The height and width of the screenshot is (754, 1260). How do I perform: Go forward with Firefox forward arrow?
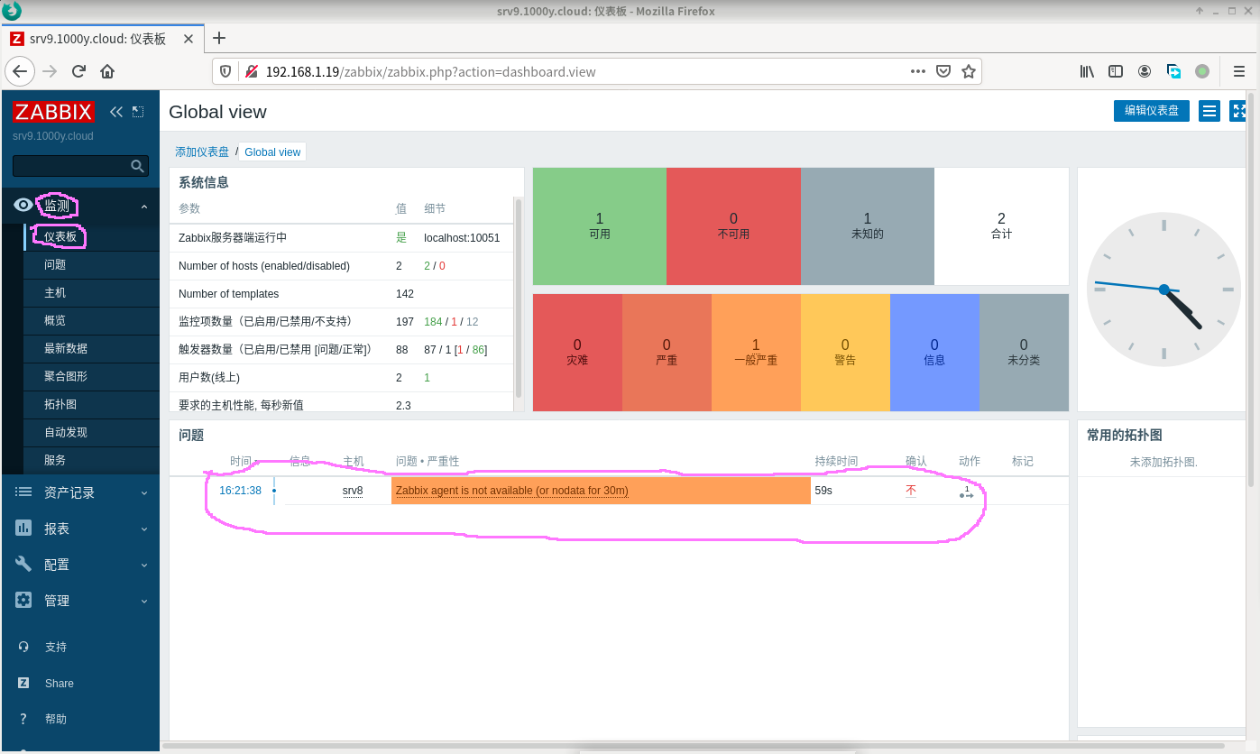pos(51,71)
